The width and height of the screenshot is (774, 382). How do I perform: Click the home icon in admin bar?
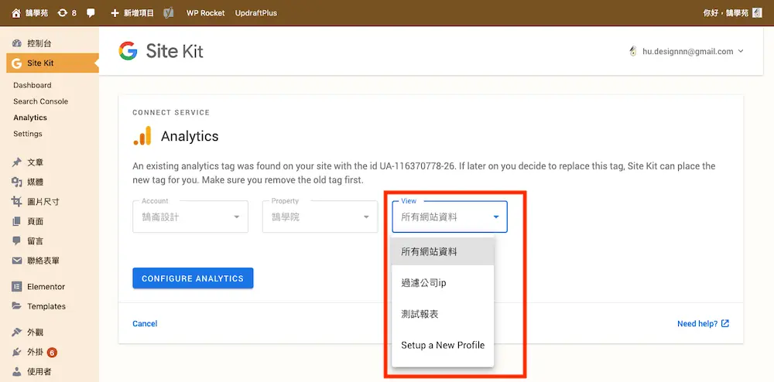pos(15,13)
